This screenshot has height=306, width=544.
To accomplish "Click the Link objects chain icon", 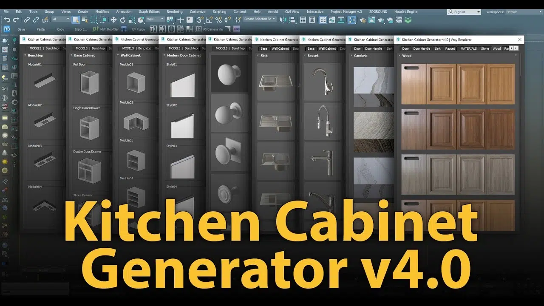I will 27,20.
